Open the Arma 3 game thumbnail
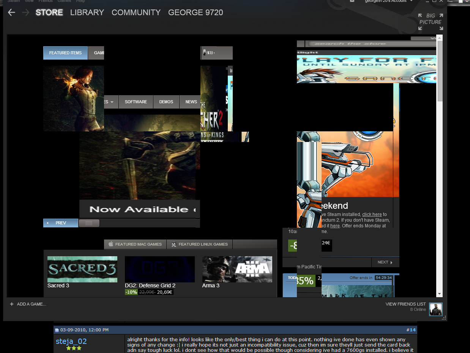Image resolution: width=470 pixels, height=353 pixels. (237, 269)
